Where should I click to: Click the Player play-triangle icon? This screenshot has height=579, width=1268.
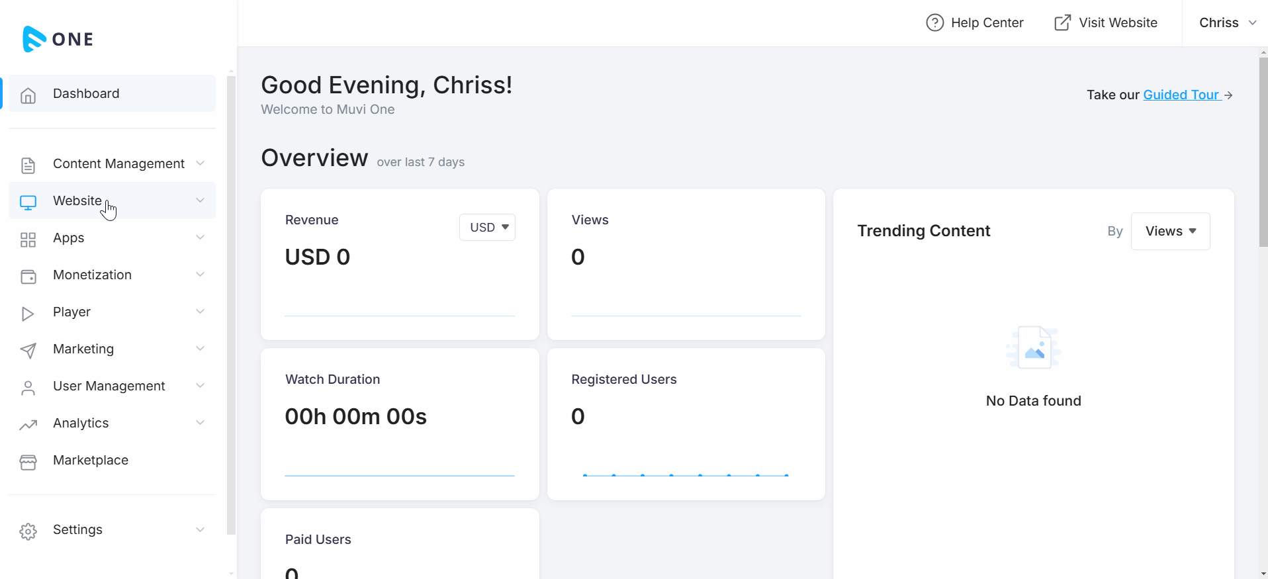[28, 313]
